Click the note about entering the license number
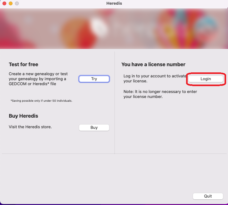The height and width of the screenshot is (205, 228). 160,94
